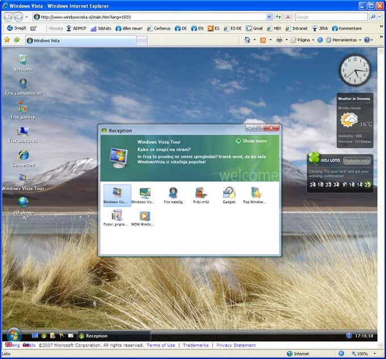
Task: Expand the search provider dropdown
Action: [x=379, y=16]
